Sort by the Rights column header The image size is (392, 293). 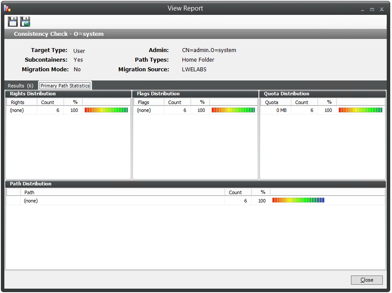22,102
